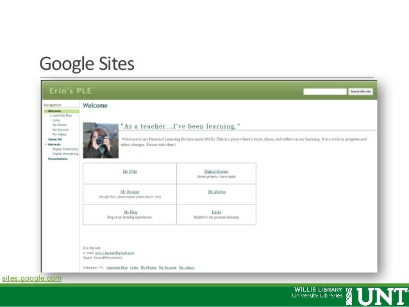Open My photos link in table
The width and height of the screenshot is (409, 307).
[x=217, y=192]
